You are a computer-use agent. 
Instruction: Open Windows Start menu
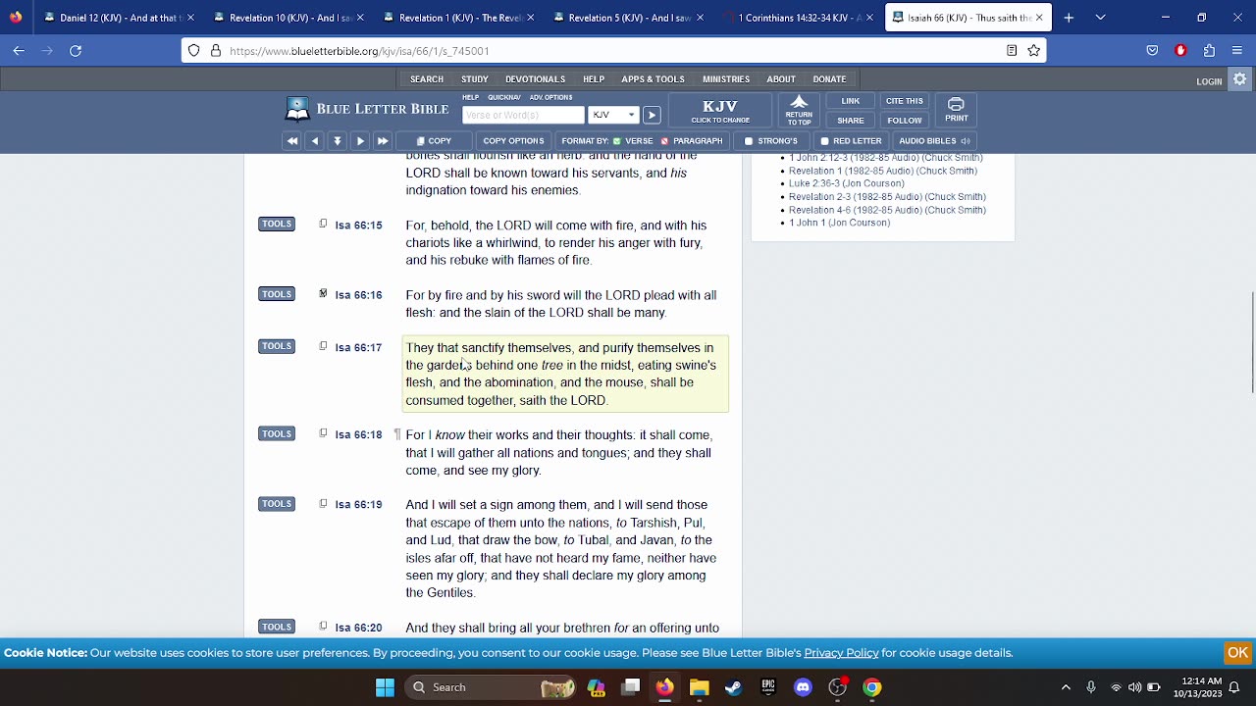[385, 687]
